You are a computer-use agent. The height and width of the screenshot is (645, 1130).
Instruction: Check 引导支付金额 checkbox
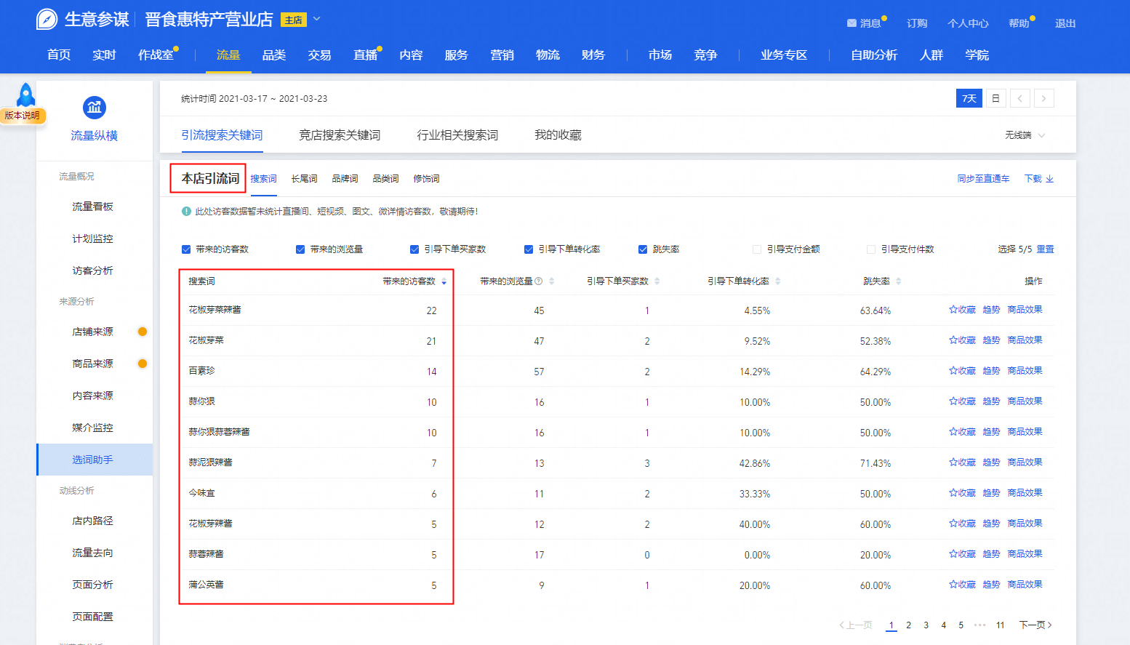[757, 249]
